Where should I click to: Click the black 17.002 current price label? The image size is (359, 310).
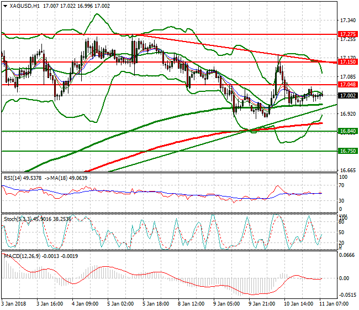tap(348, 96)
